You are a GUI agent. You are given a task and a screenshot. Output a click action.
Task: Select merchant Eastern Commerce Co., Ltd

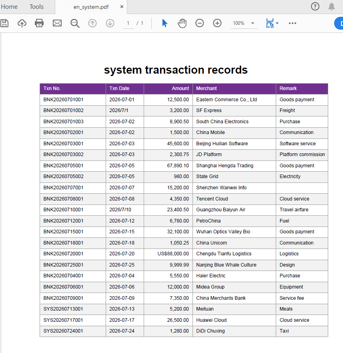coord(227,100)
